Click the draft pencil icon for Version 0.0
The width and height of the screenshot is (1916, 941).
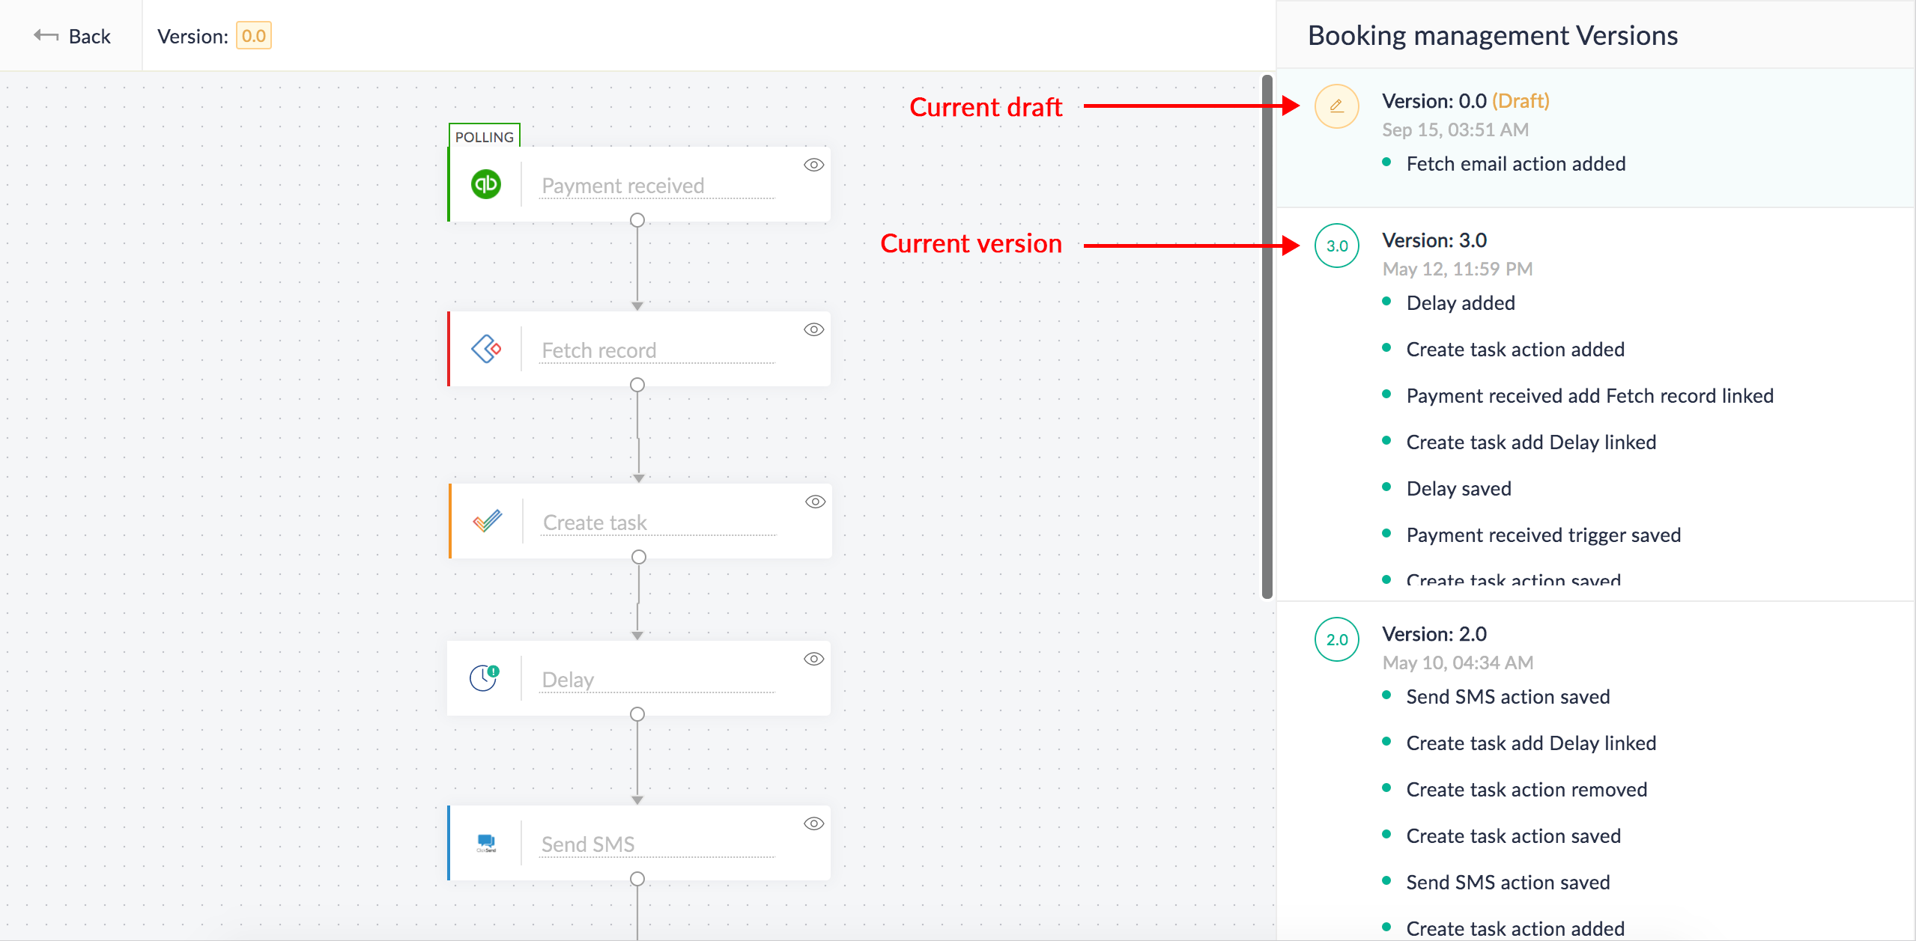[1336, 106]
